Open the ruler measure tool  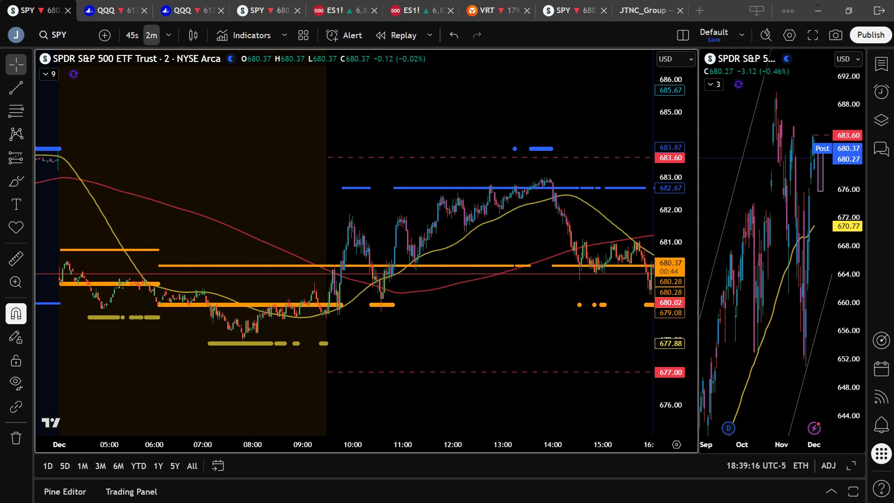pos(16,258)
